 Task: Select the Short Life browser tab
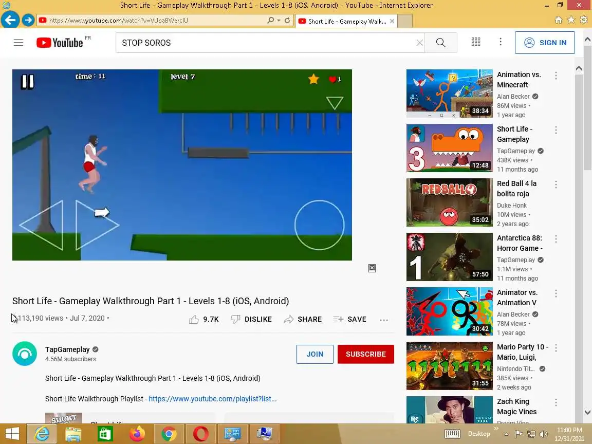tap(346, 21)
